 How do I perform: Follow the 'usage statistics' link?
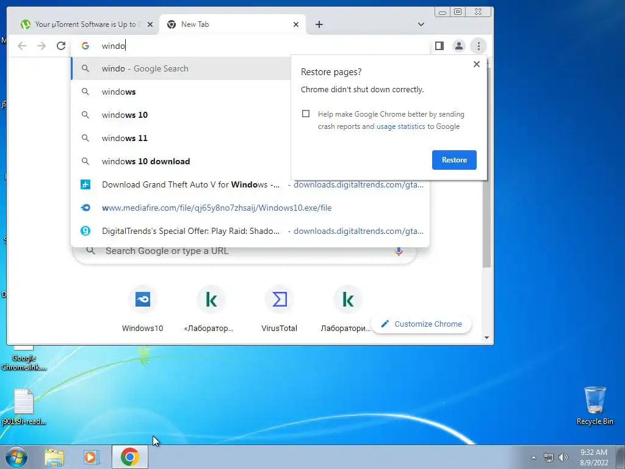coord(400,126)
